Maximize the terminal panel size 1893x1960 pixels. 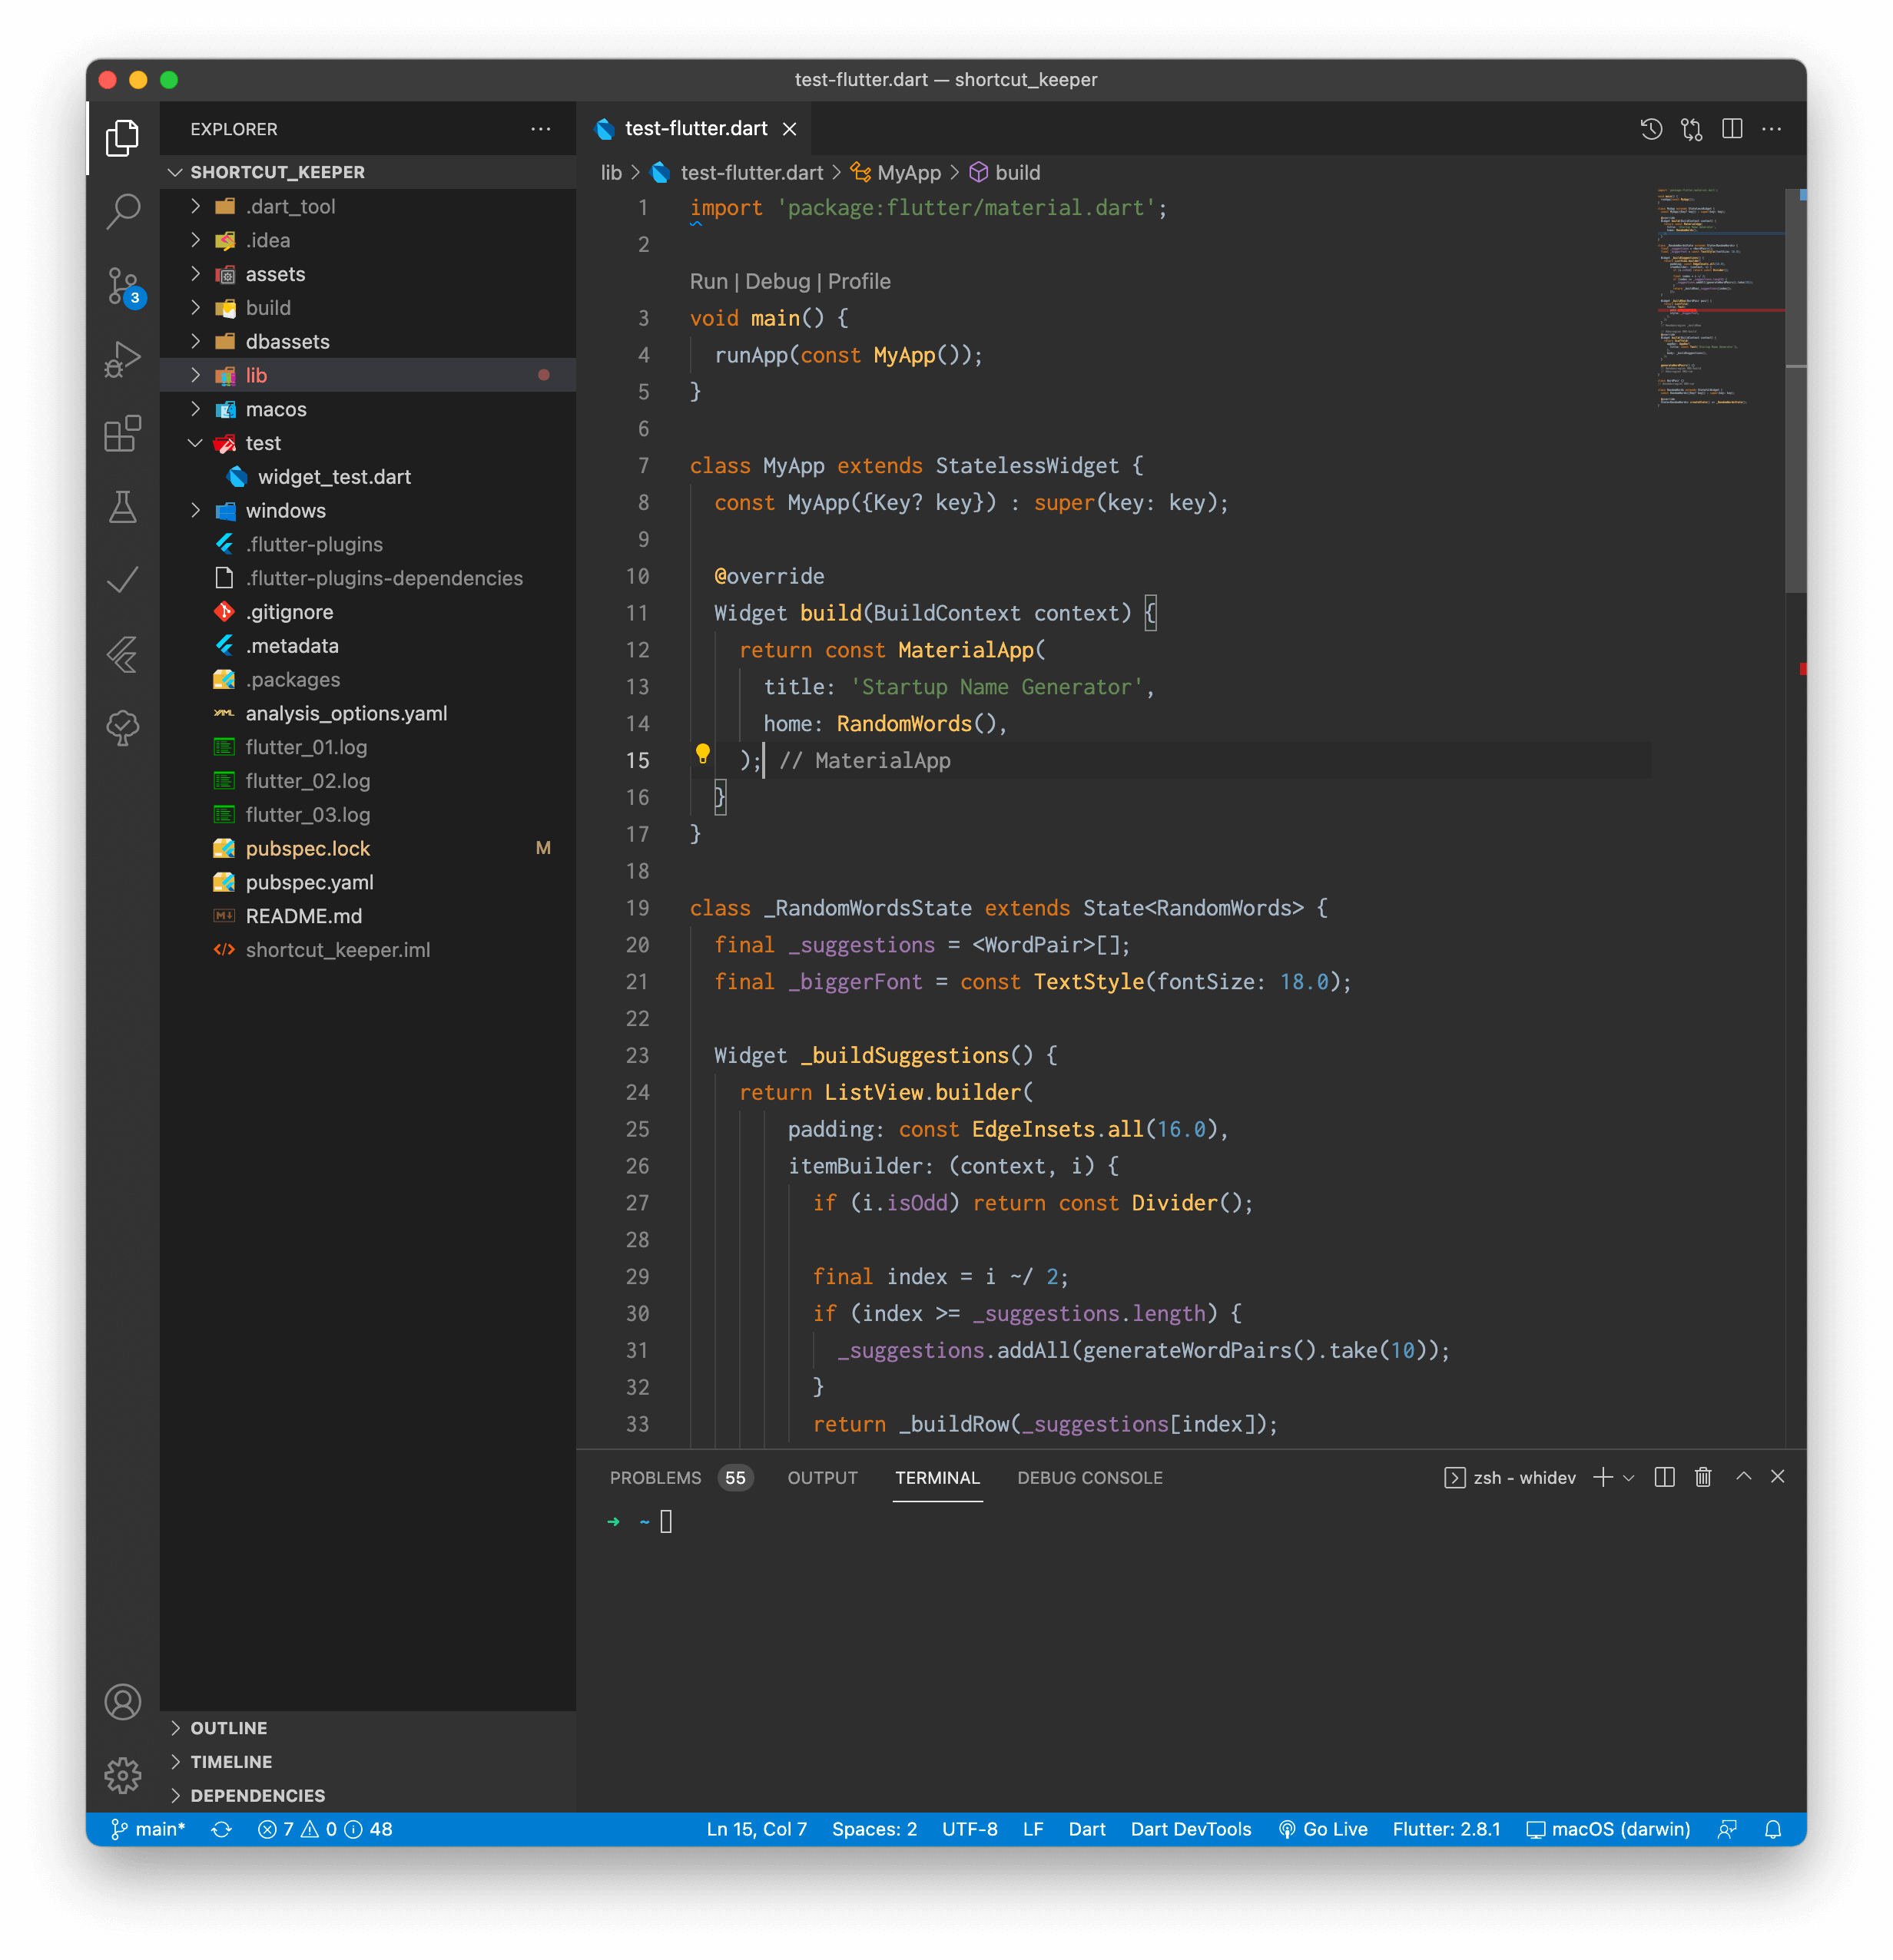point(1743,1477)
